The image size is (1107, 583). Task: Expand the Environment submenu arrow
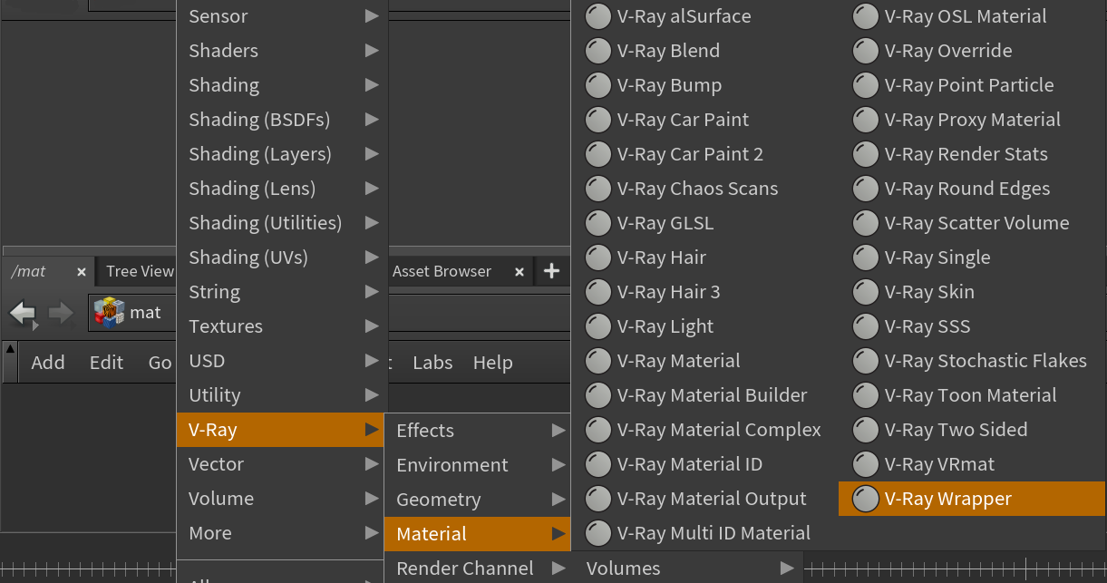(x=558, y=465)
